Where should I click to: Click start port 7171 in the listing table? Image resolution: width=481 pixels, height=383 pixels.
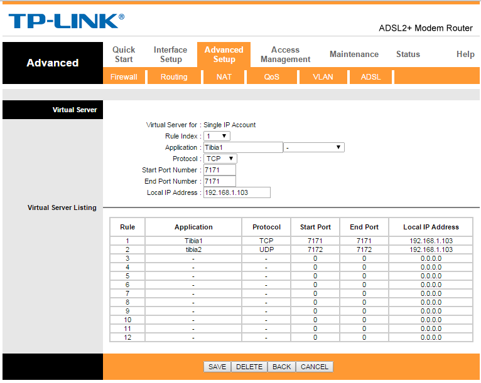point(315,241)
